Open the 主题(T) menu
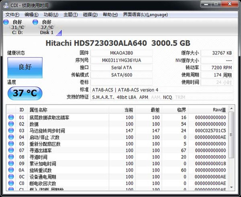The width and height of the screenshot is (241, 197). pyautogui.click(x=70, y=15)
